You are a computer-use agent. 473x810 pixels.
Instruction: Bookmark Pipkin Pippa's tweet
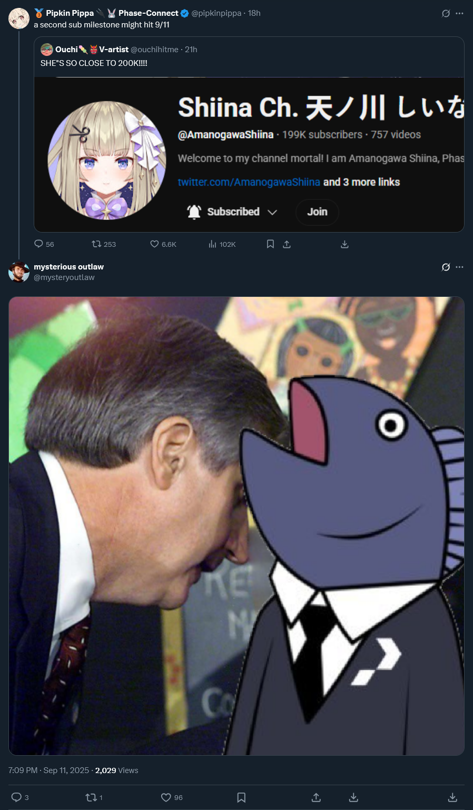(270, 244)
